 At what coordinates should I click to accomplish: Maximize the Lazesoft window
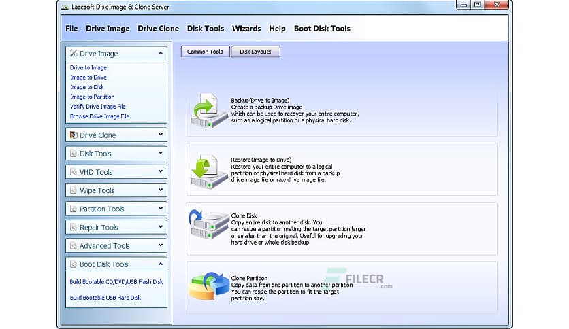478,5
